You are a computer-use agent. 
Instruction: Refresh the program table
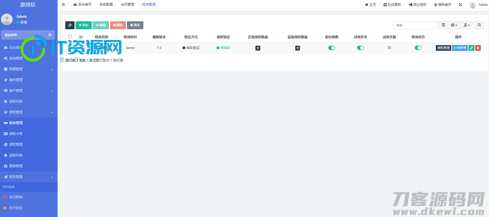click(x=70, y=25)
